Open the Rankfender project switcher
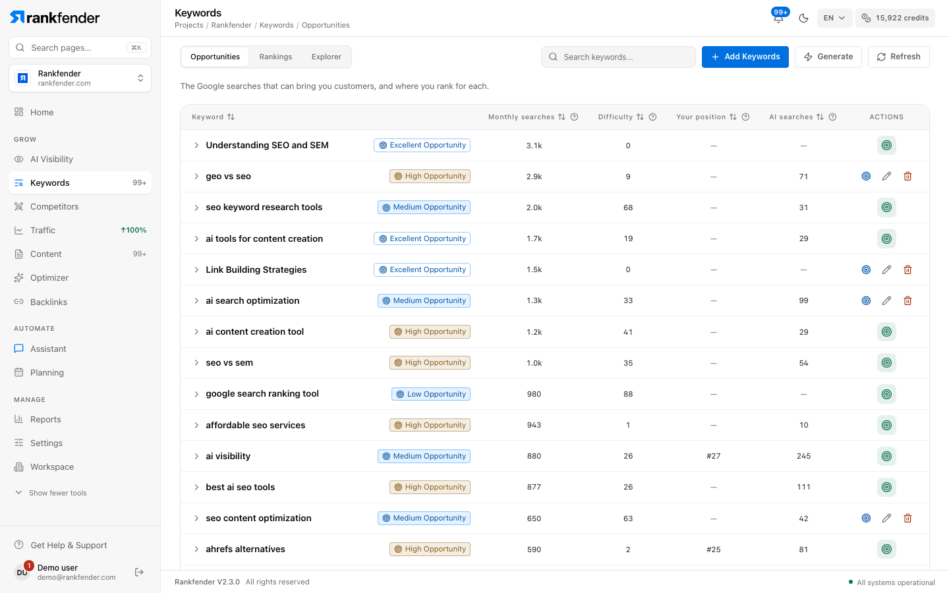Image resolution: width=949 pixels, height=593 pixels. [x=80, y=78]
